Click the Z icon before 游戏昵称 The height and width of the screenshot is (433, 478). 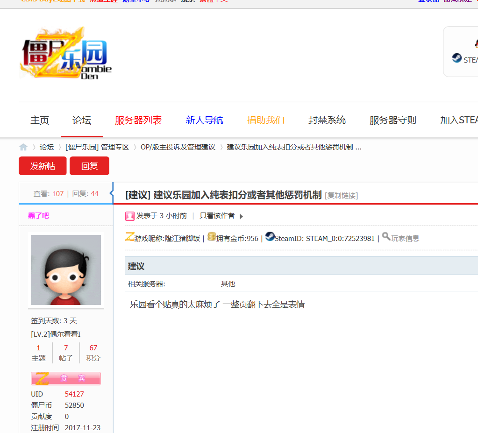129,237
